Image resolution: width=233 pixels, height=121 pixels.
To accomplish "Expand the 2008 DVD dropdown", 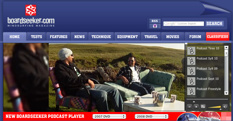I will coord(151,116).
